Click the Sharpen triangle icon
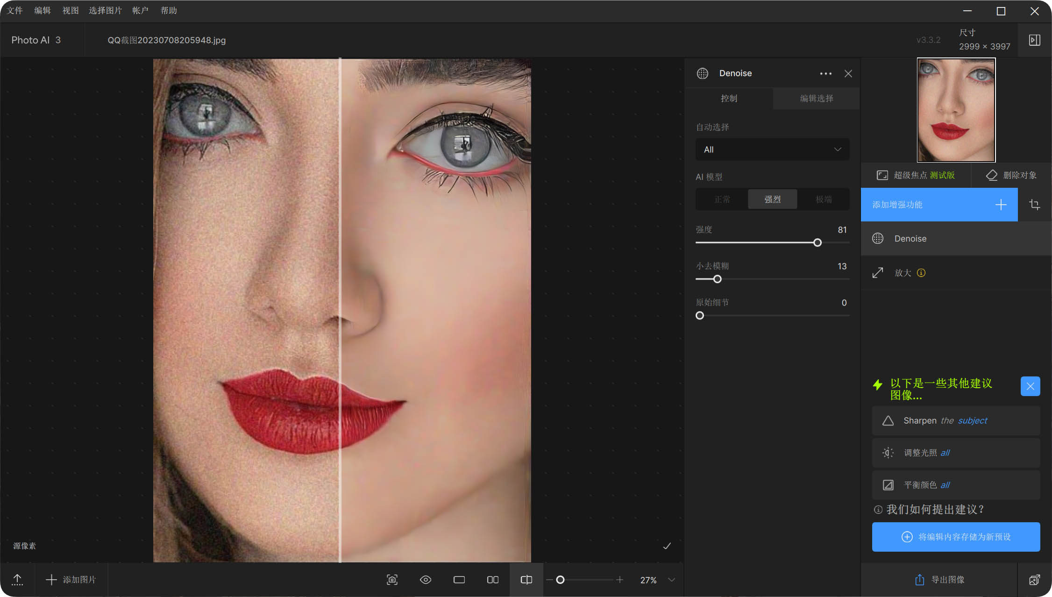This screenshot has height=597, width=1052. pos(888,421)
